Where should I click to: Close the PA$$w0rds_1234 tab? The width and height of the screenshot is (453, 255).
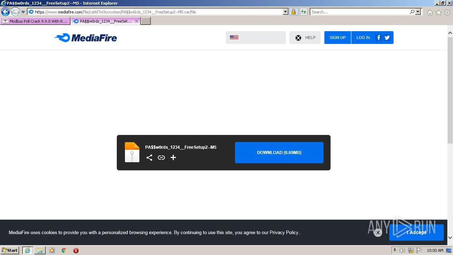coord(137,21)
